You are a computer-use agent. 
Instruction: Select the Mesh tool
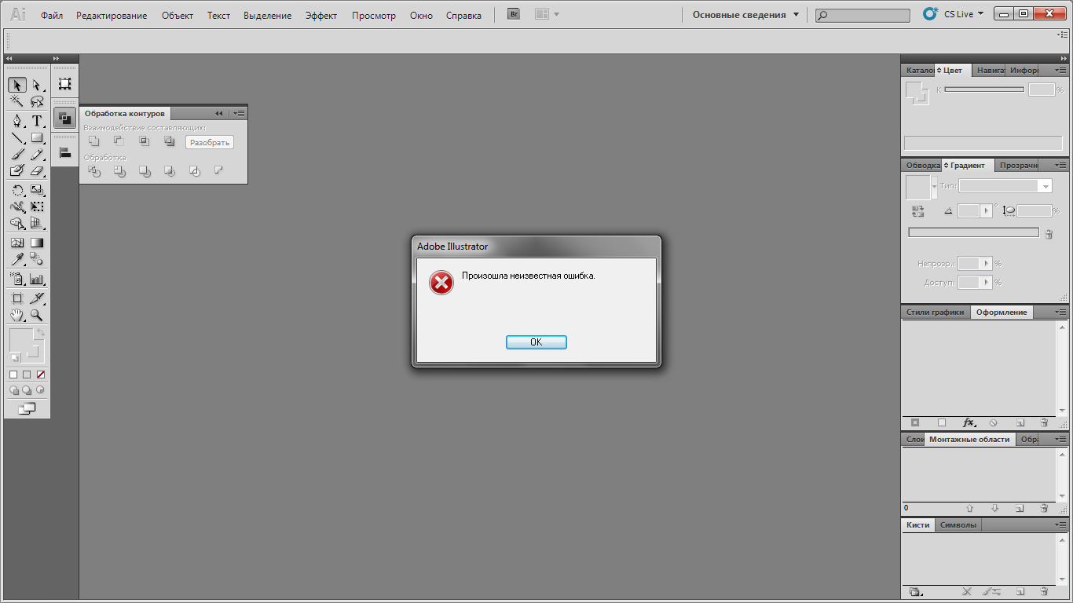pos(17,243)
